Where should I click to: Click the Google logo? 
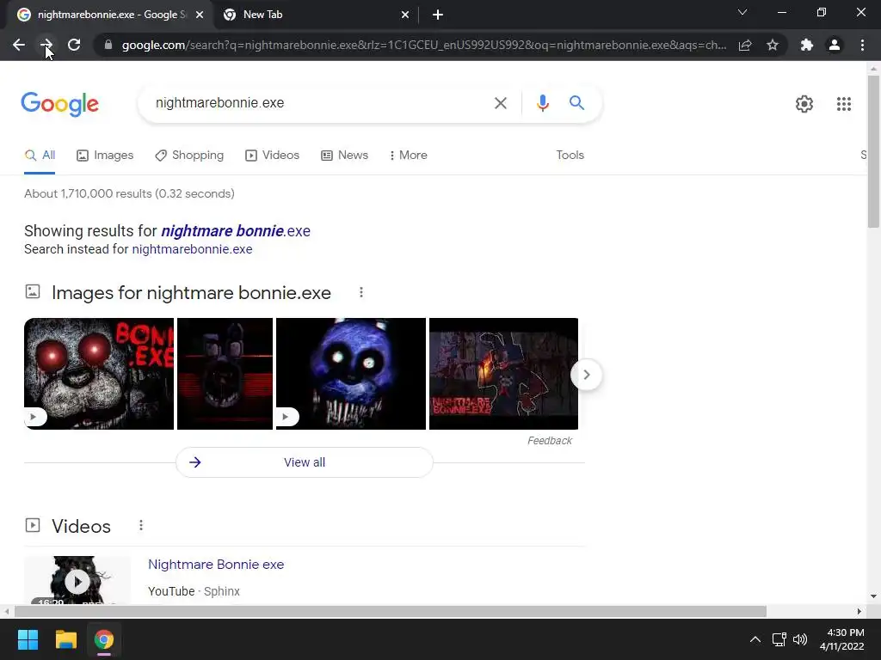click(59, 104)
